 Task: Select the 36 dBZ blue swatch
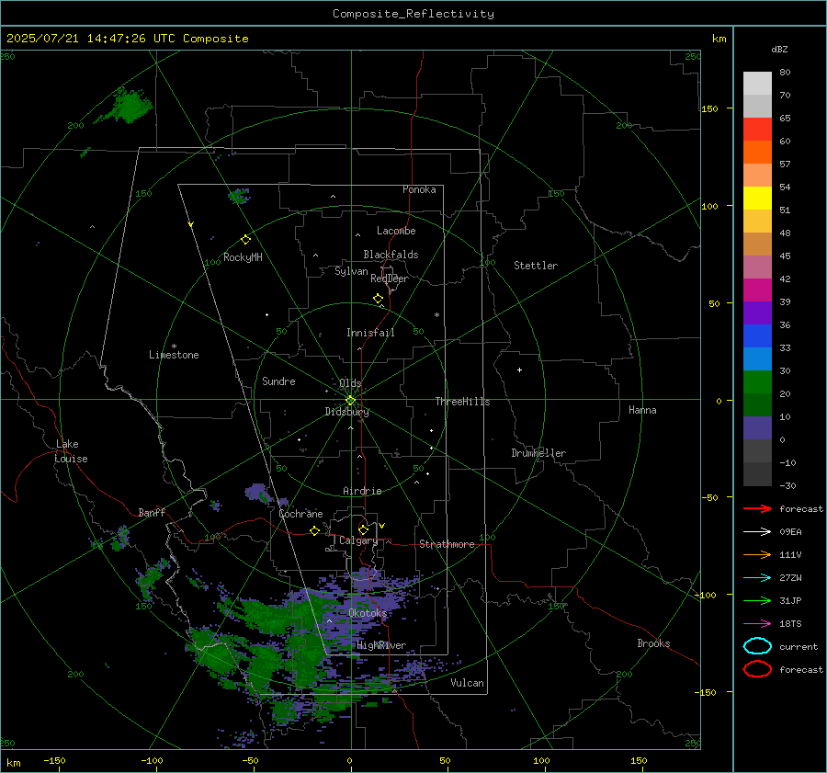coord(757,335)
